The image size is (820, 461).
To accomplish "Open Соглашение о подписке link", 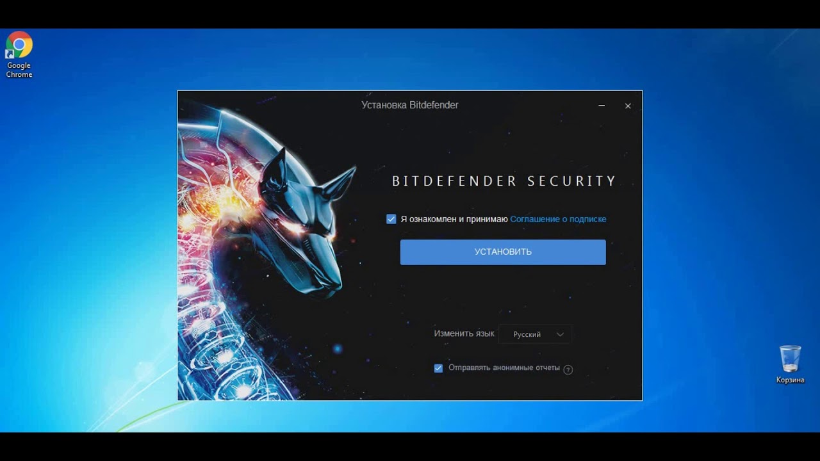I will pyautogui.click(x=558, y=219).
